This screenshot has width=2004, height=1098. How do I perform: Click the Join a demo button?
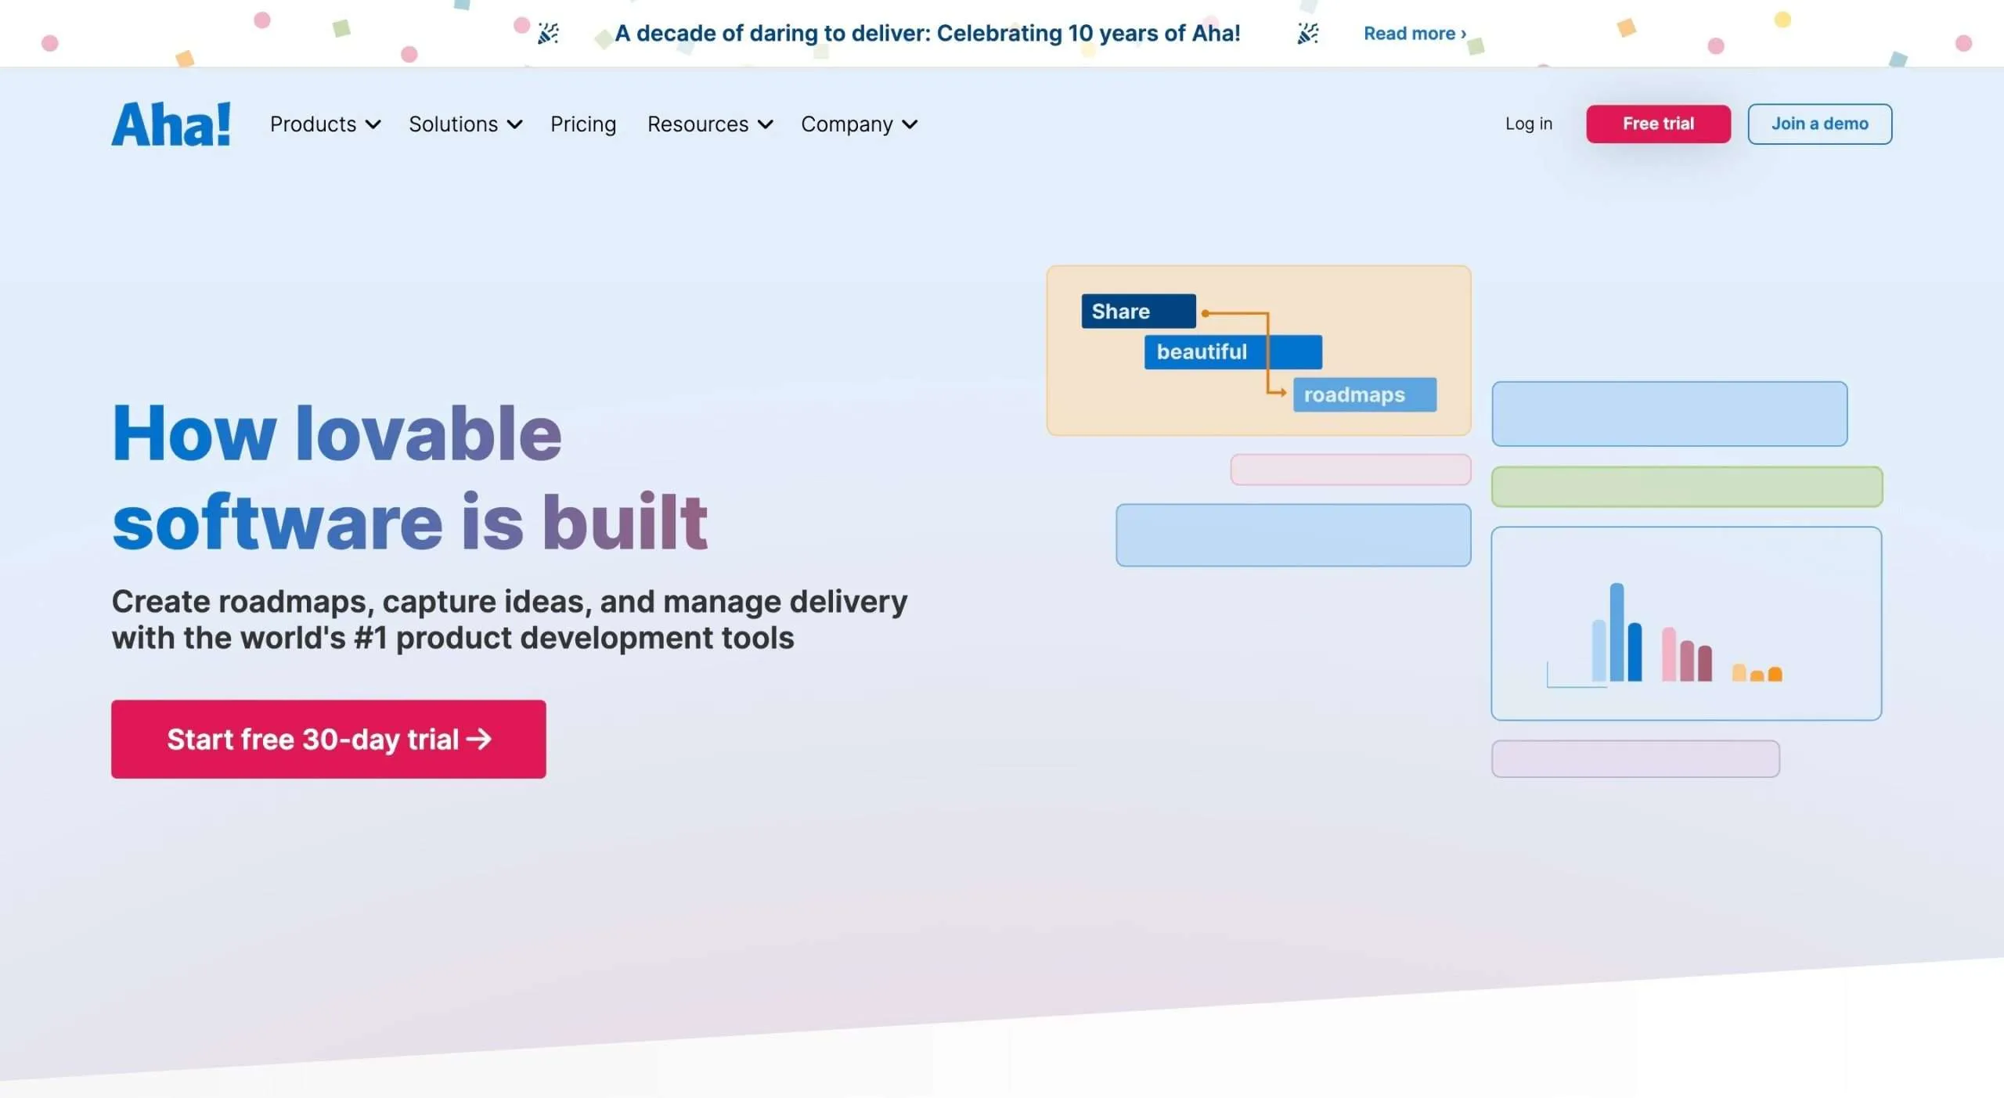[1819, 124]
